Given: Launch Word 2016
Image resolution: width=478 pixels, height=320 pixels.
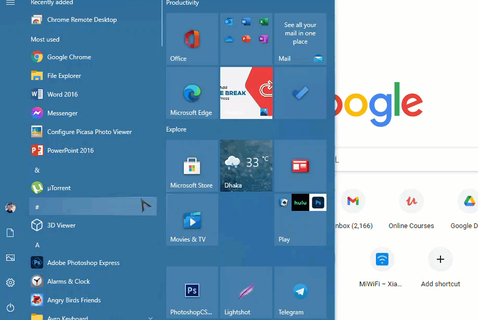Looking at the screenshot, I should tap(93, 95).
